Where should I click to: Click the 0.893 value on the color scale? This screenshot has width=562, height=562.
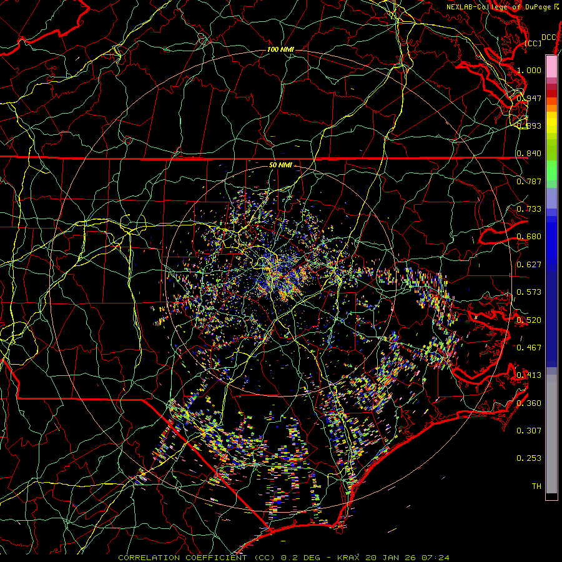[x=529, y=126]
